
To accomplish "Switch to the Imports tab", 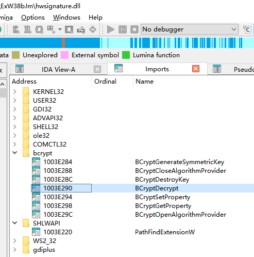I will tap(157, 69).
